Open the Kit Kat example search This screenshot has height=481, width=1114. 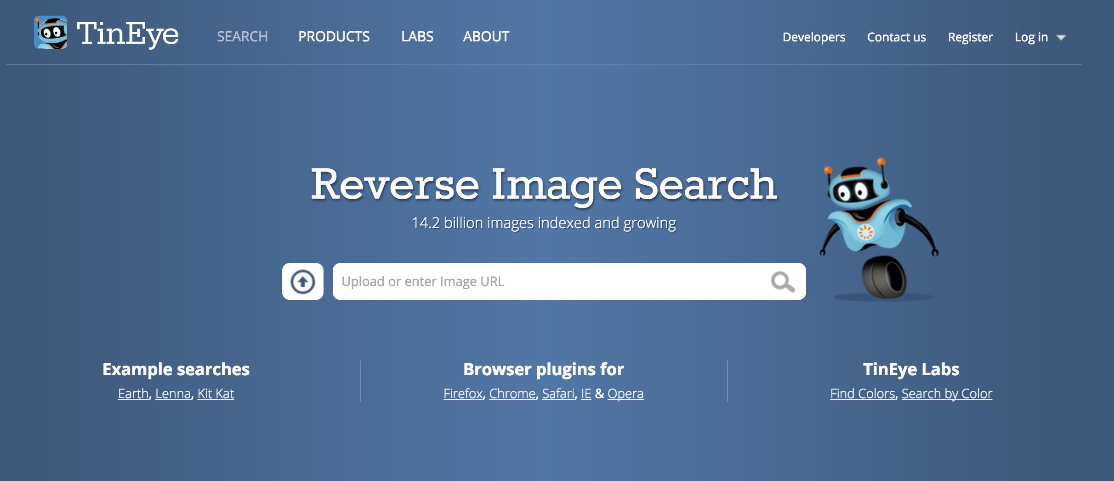point(215,394)
